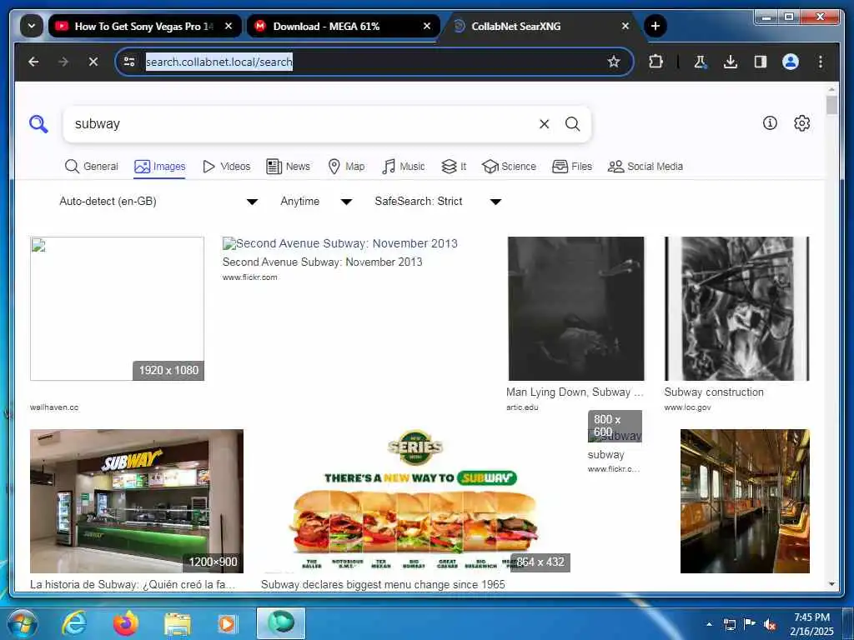Open Windows Media Player from taskbar
The width and height of the screenshot is (854, 640).
click(x=227, y=623)
